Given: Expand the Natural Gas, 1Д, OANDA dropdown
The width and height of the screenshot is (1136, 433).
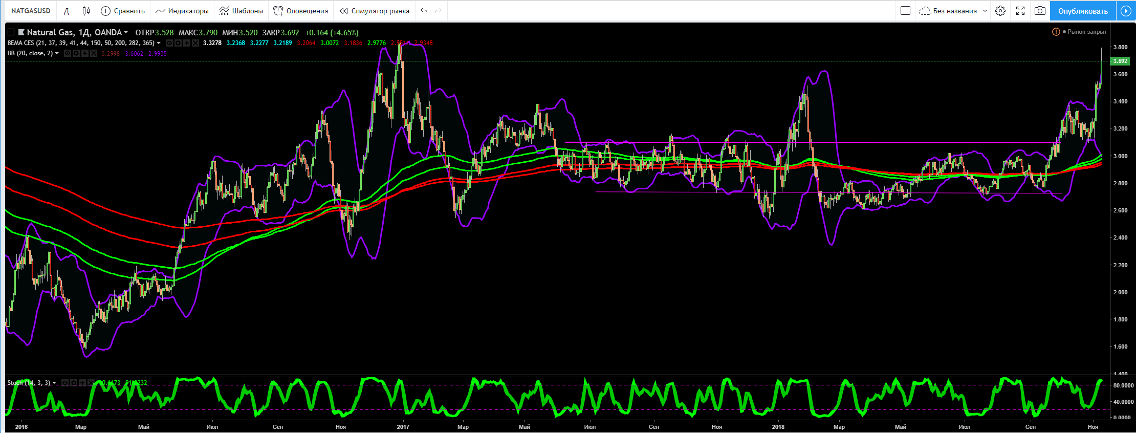Looking at the screenshot, I should point(126,33).
